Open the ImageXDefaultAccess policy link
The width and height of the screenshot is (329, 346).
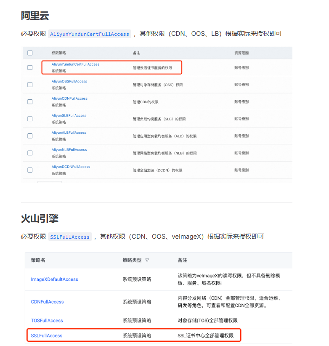[54, 279]
